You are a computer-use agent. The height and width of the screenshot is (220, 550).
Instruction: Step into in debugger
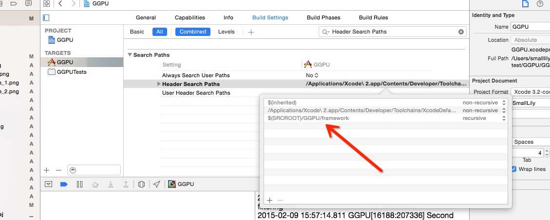pyautogui.click(x=111, y=185)
